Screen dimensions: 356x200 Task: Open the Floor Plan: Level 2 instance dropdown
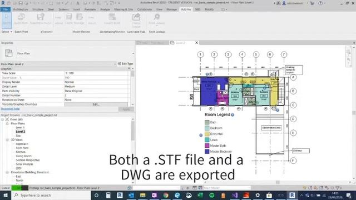pos(115,64)
